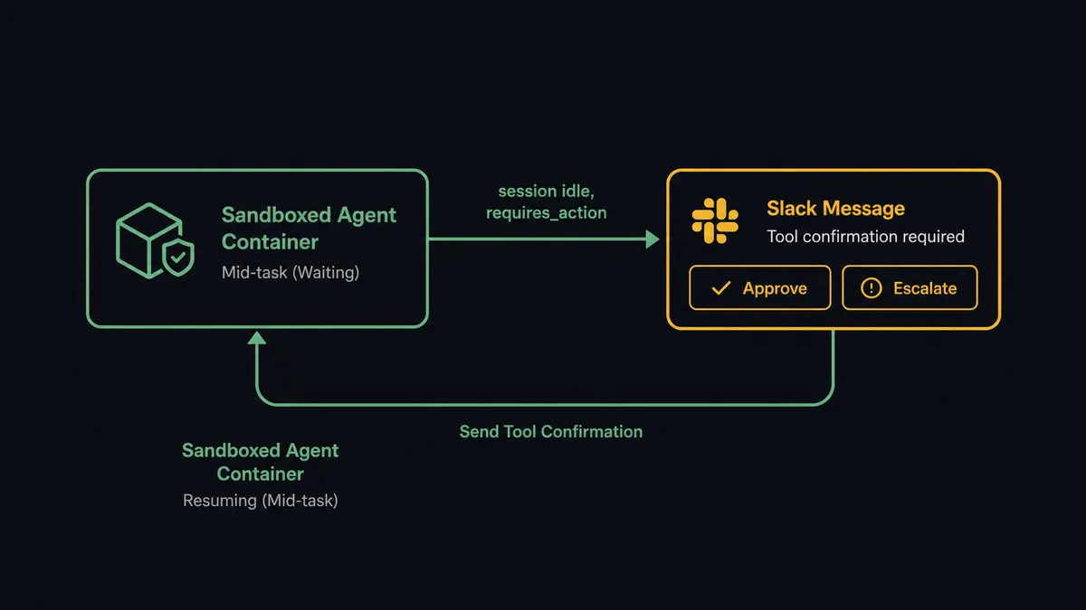Click the Approve button
1086x610 pixels.
point(760,288)
